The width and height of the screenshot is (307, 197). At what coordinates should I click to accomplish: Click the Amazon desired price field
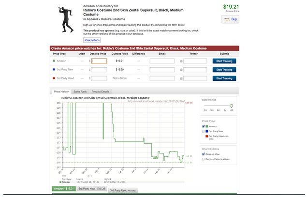tap(99, 61)
